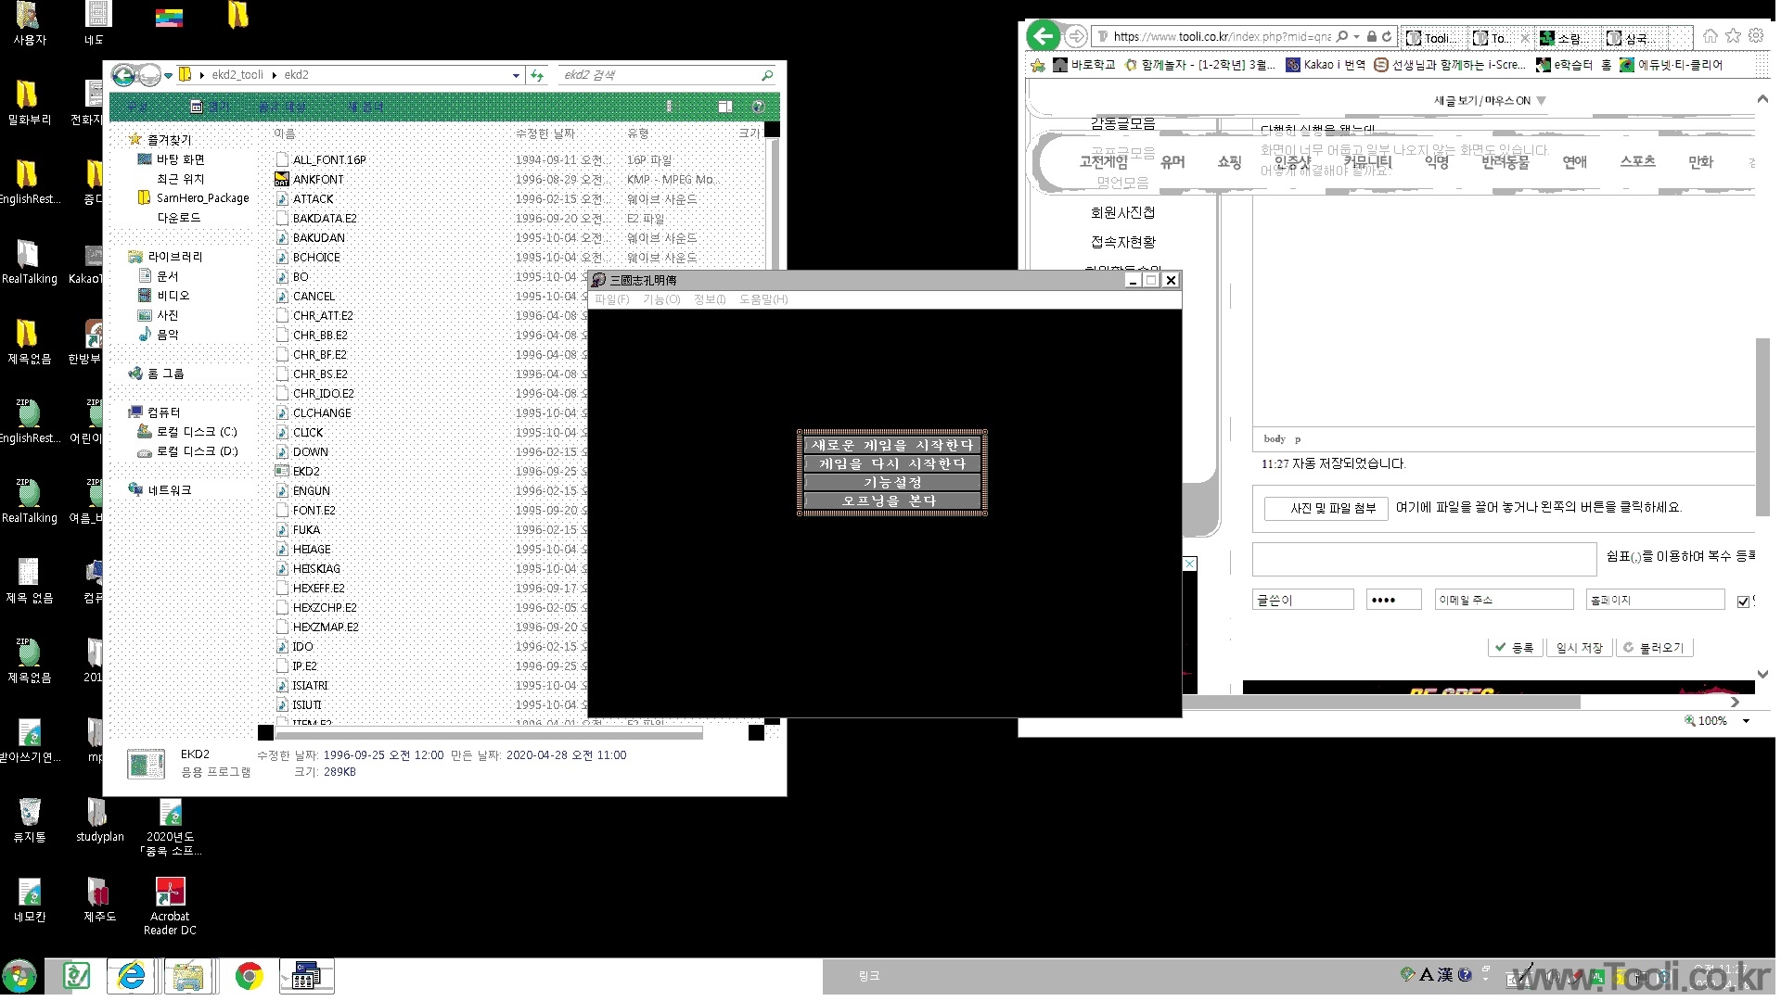
Task: Click the browser forward arrow button
Action: click(1076, 36)
